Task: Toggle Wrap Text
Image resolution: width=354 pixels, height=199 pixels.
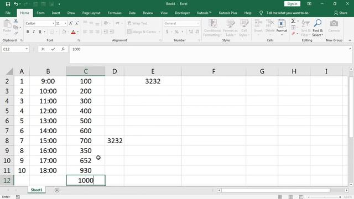Action: (138, 23)
